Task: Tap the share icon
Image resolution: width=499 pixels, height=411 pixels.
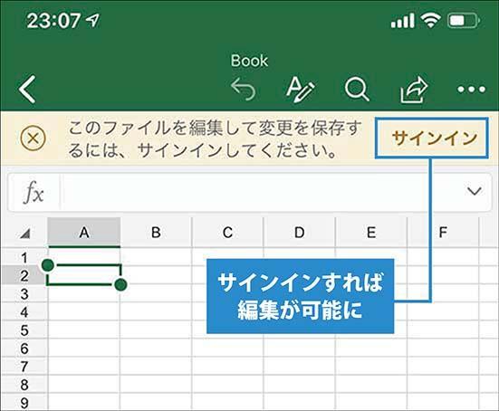Action: pos(414,90)
